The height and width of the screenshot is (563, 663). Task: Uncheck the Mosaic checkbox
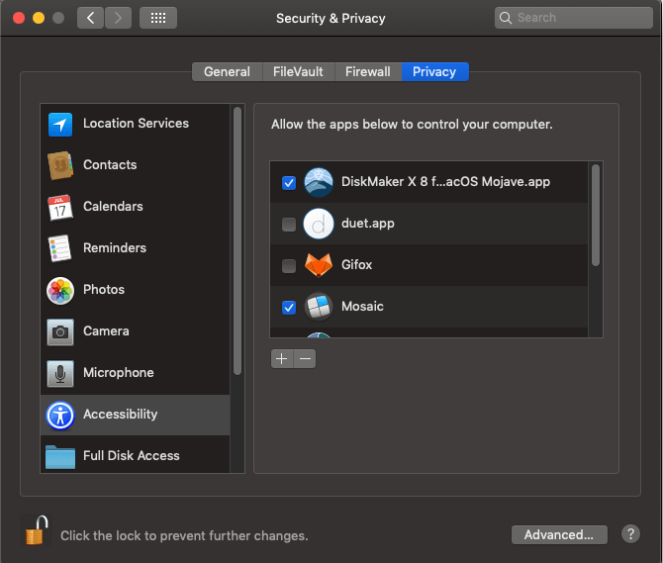(x=289, y=308)
